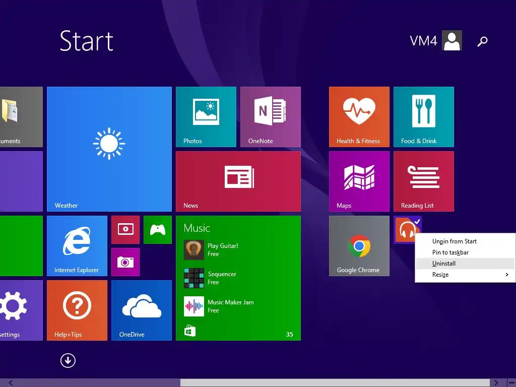Open the PC settings gear tile
516x387 pixels.
(21, 310)
